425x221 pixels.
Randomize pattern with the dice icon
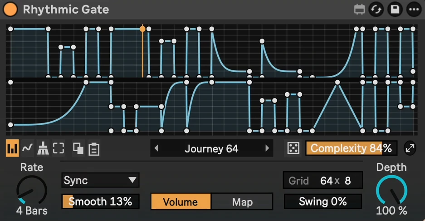pos(293,148)
